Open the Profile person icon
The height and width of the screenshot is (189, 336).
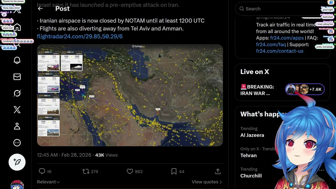17,126
